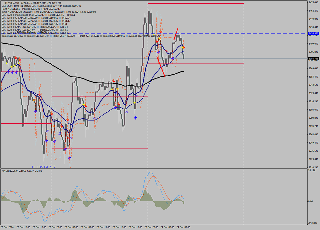Click the 3263.040 price axis label
This screenshot has height=230, width=320.
pos(313,134)
